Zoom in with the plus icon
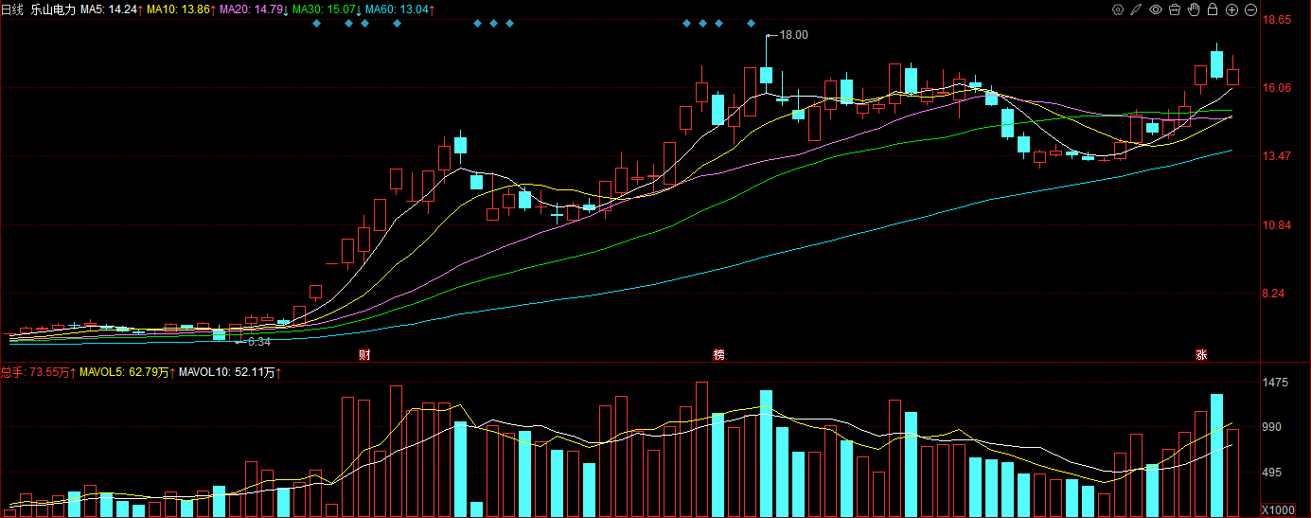This screenshot has width=1311, height=518. 1232,9
